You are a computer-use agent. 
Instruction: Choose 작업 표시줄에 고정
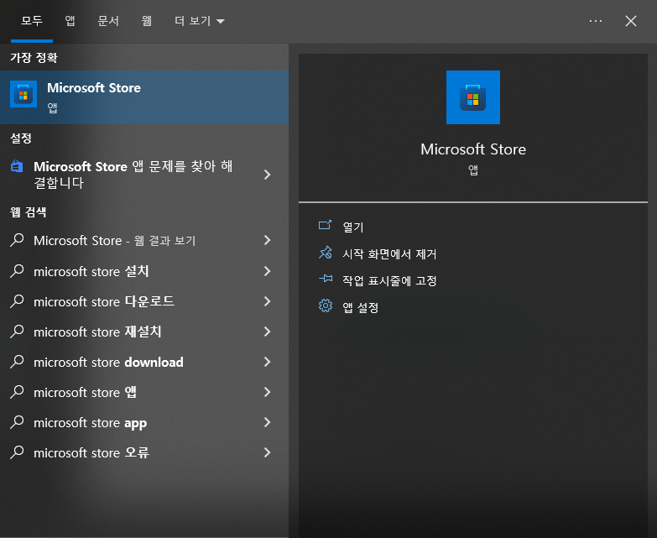[x=389, y=280]
